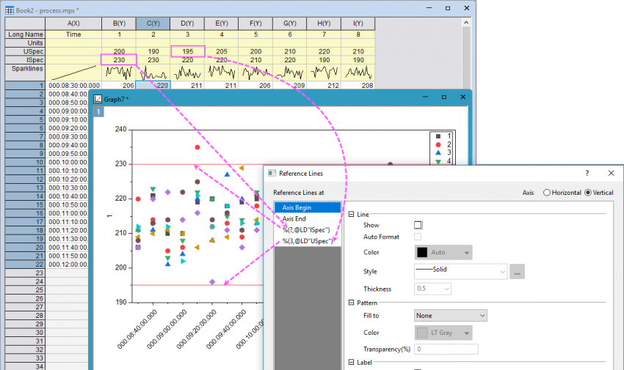Click USpec cell 195 in column D
624x370 pixels.
pyautogui.click(x=187, y=51)
